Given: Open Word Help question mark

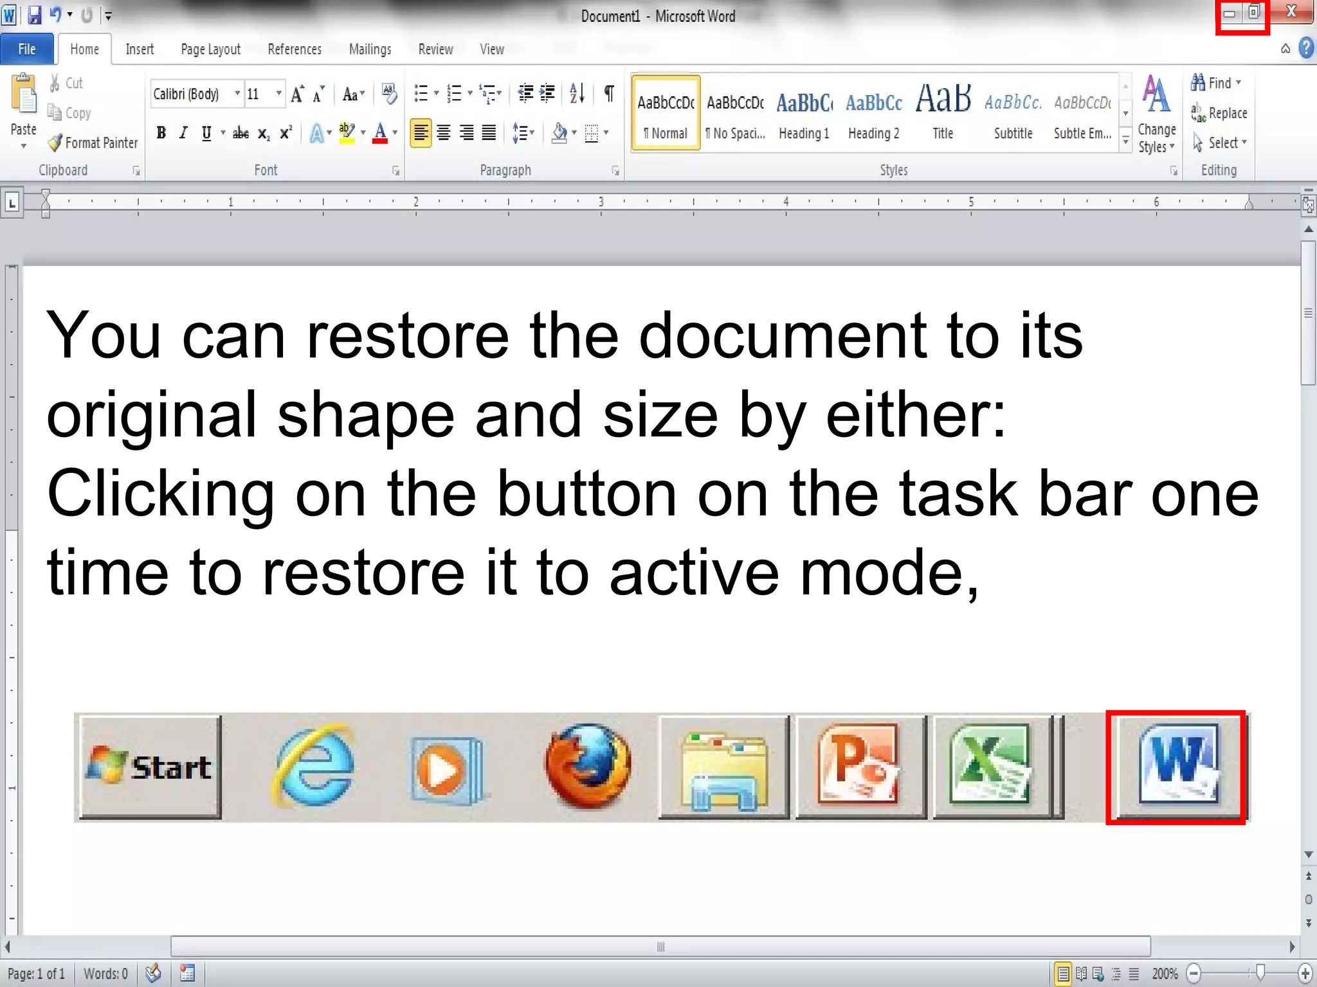Looking at the screenshot, I should pyautogui.click(x=1306, y=48).
